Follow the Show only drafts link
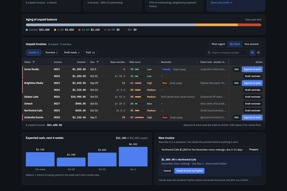Screen dimensions: 287x191 tap(221, 2)
